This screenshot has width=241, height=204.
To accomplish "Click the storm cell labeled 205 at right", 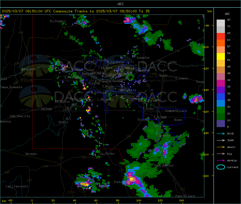I will coord(196,99).
